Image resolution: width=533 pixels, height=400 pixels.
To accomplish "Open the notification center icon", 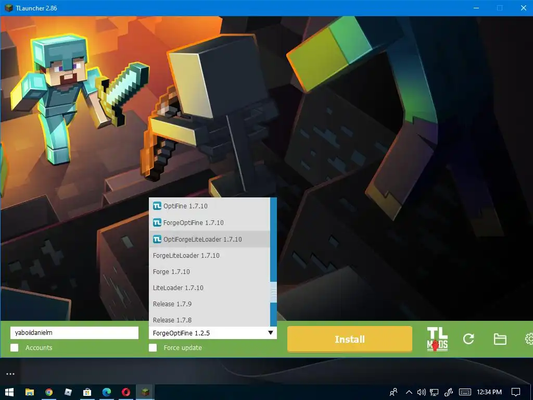I will pyautogui.click(x=516, y=392).
